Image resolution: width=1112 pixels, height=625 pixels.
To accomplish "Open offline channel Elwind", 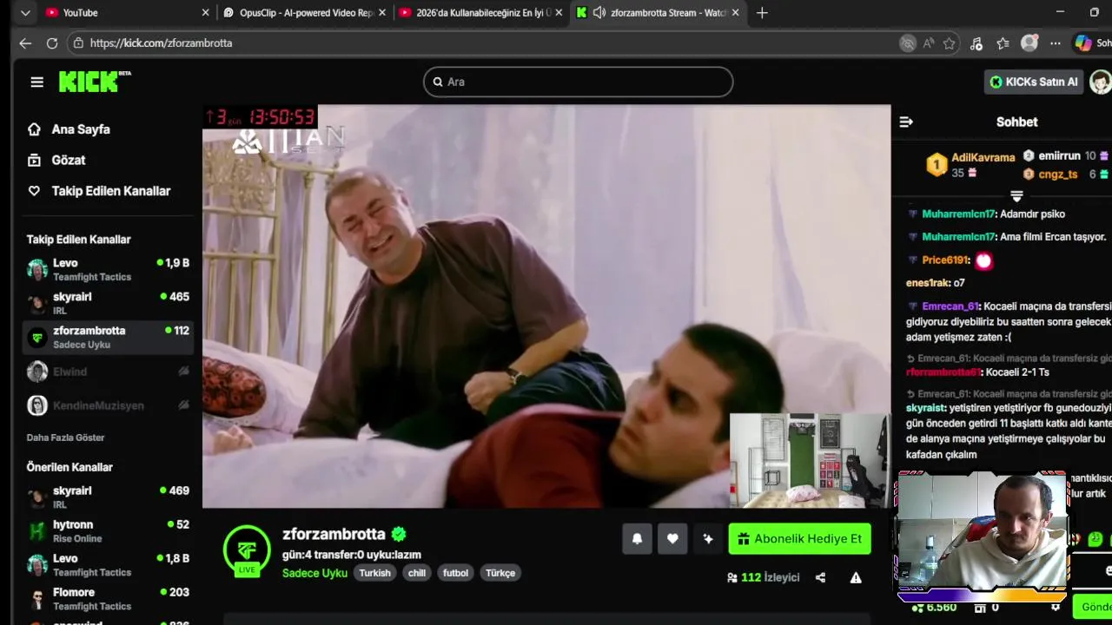I will pos(108,372).
